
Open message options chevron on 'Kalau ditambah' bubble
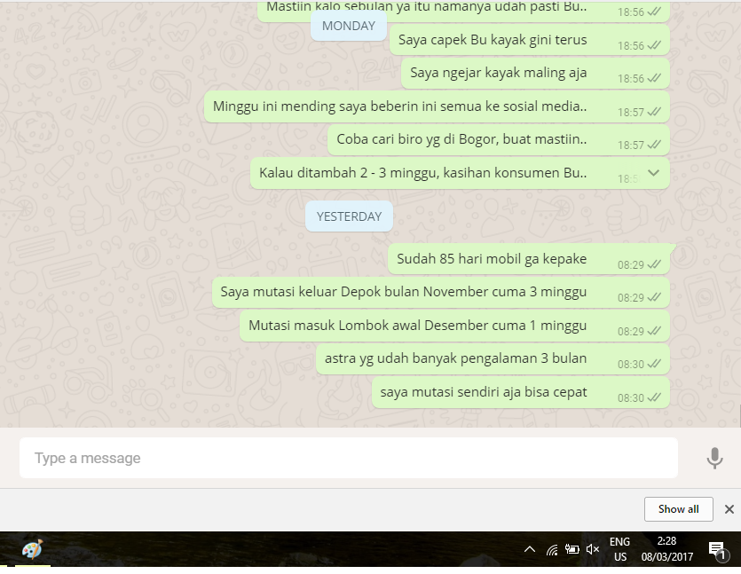(x=654, y=173)
